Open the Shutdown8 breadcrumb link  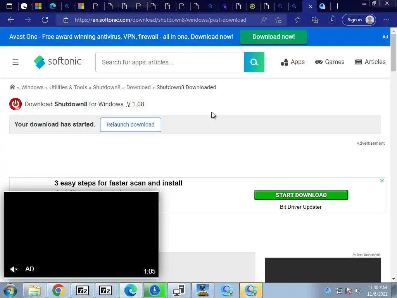click(107, 87)
